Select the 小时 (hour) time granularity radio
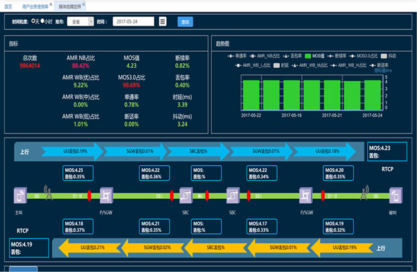The width and height of the screenshot is (417, 272). click(43, 21)
